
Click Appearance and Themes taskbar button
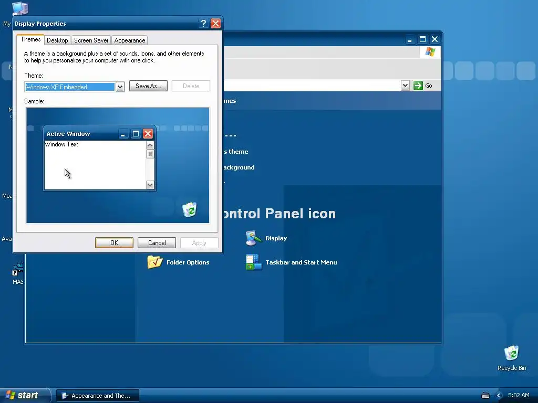click(98, 396)
